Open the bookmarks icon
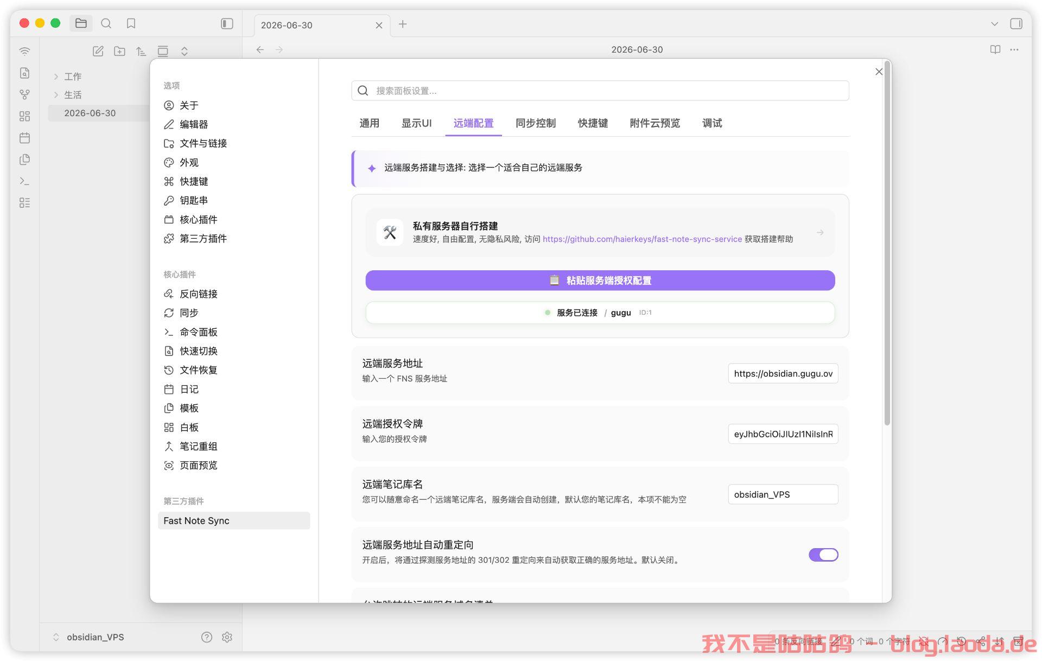The width and height of the screenshot is (1042, 661). point(131,23)
